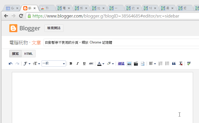
Task: Apply blockquote formatting
Action: [174, 64]
